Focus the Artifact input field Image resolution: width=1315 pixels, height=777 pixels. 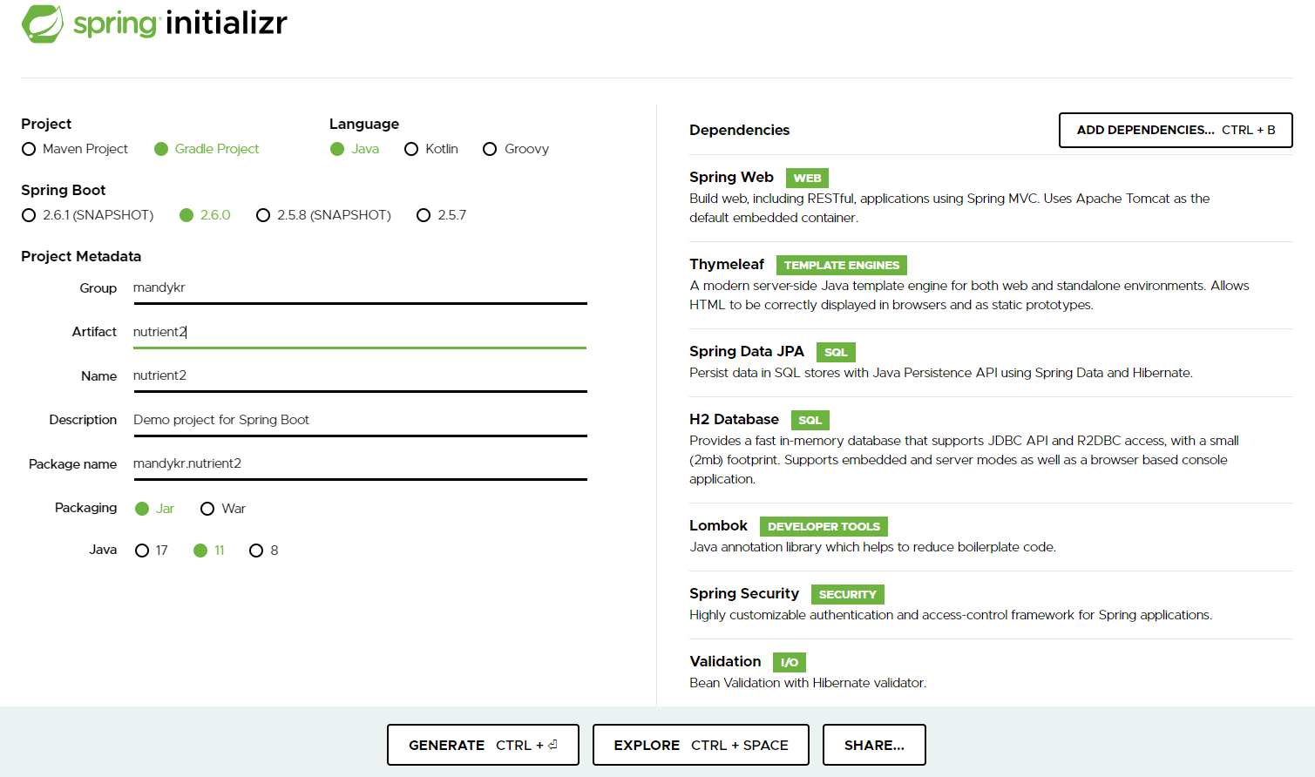point(360,332)
